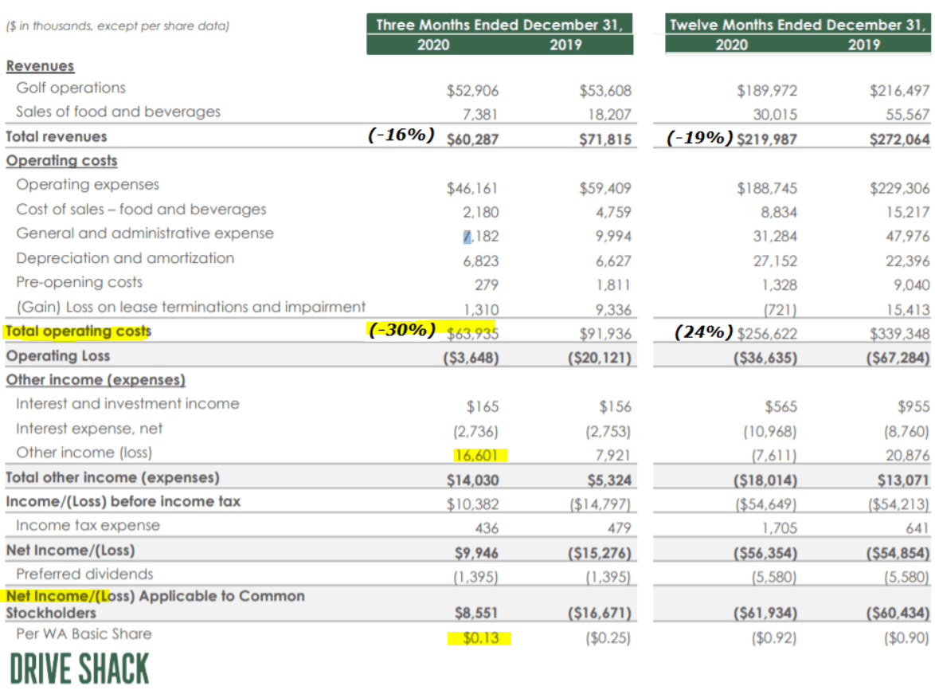Screen dimensions: 935x694
Task: Select General and administrative expense label
Action: click(145, 233)
